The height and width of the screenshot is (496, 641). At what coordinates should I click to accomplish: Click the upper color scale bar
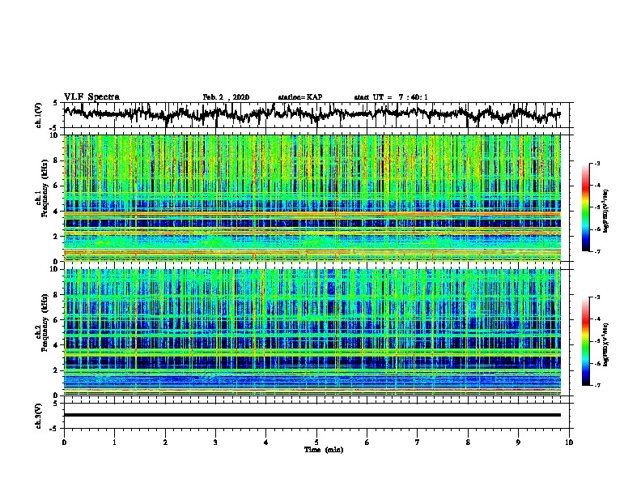click(x=585, y=207)
